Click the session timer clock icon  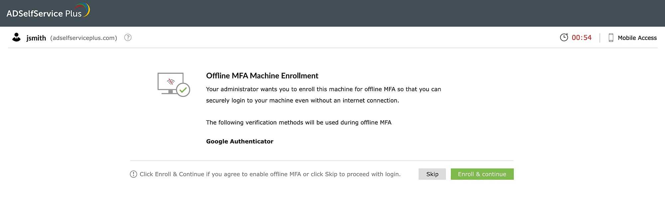coord(564,37)
